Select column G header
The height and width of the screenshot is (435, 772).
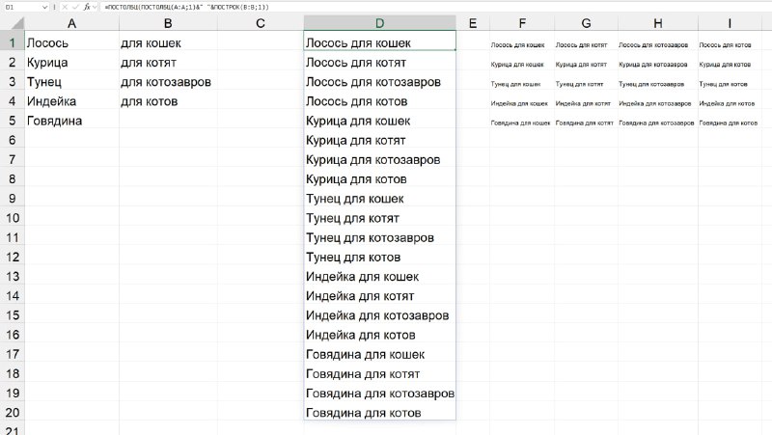coord(586,23)
